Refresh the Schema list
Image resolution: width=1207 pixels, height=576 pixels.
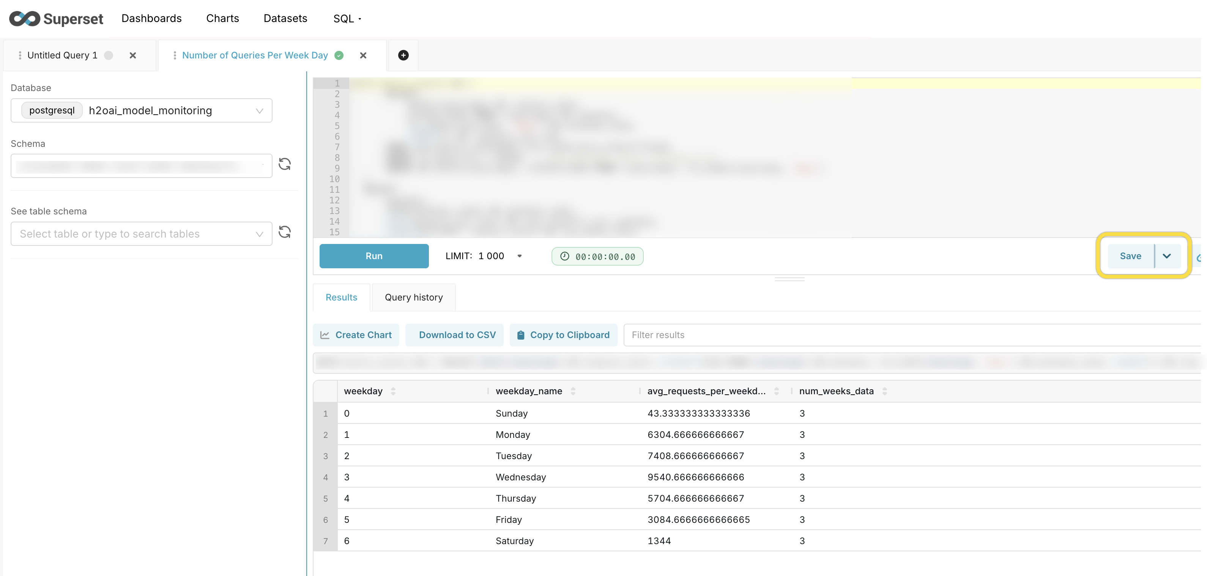point(285,165)
